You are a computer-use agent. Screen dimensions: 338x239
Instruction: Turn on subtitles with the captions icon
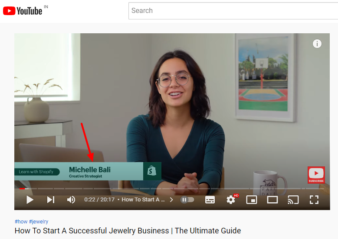point(210,200)
